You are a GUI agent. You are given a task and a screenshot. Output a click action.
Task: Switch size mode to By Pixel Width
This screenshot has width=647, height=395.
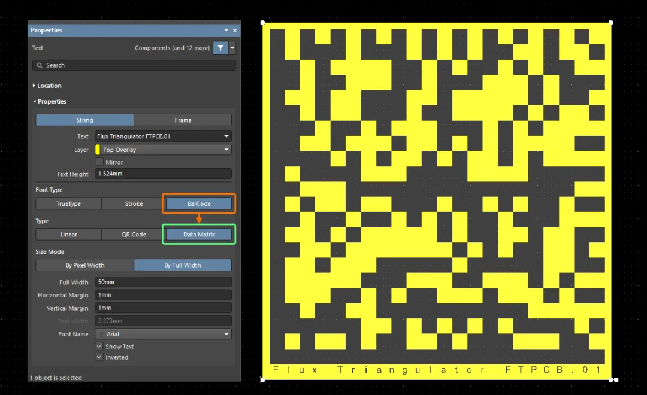click(x=84, y=265)
